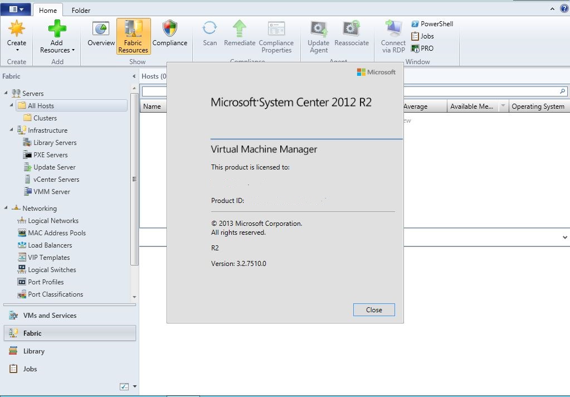570x397 pixels.
Task: Select the All Hosts folder
Action: (x=72, y=105)
